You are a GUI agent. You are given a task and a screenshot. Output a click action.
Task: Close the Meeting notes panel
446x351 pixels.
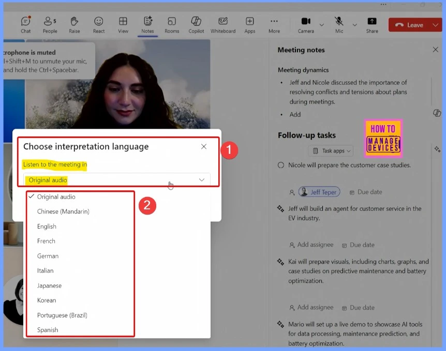click(x=435, y=50)
